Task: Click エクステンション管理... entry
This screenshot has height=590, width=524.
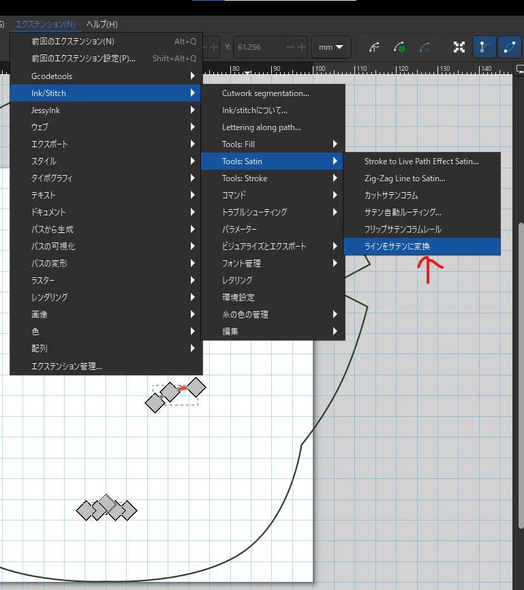Action: (x=106, y=366)
